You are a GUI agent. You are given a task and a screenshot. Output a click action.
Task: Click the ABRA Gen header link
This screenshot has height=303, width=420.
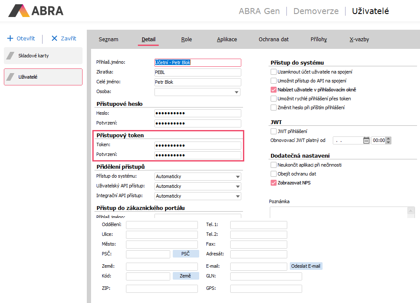pos(259,11)
